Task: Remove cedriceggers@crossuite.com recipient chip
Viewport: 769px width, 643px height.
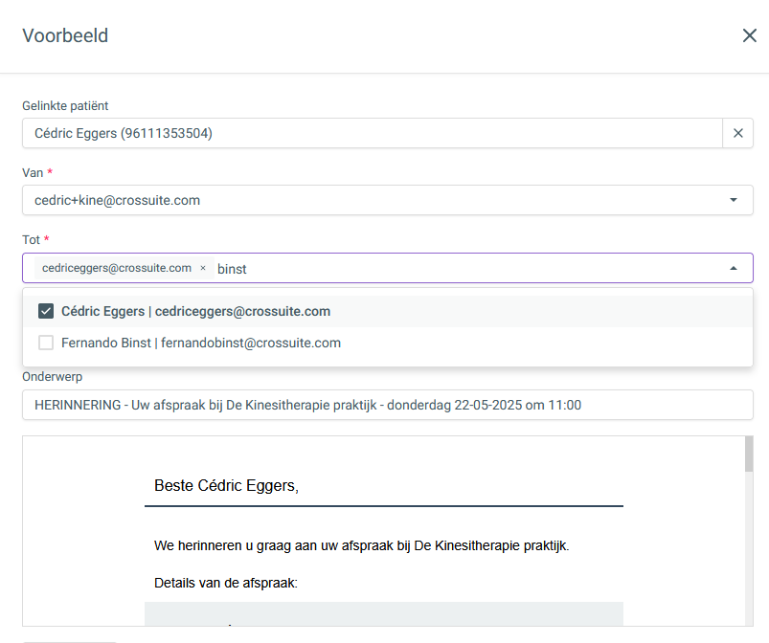Action: coord(203,268)
